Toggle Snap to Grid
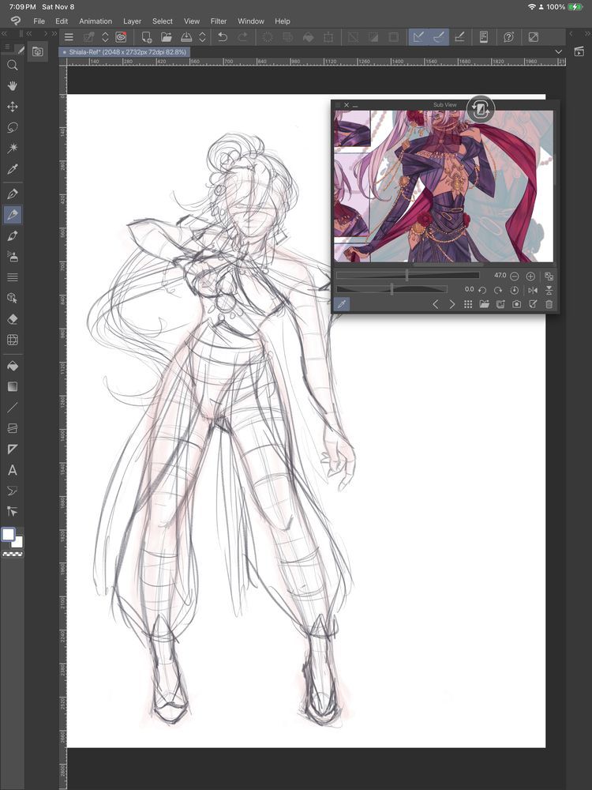 [459, 37]
